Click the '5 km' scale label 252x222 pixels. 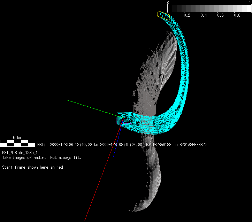17,138
